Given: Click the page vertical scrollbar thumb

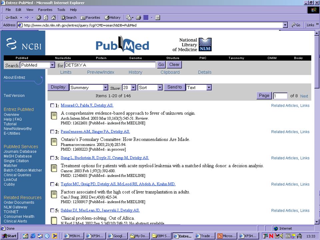Looking at the screenshot, I should coord(317,62).
